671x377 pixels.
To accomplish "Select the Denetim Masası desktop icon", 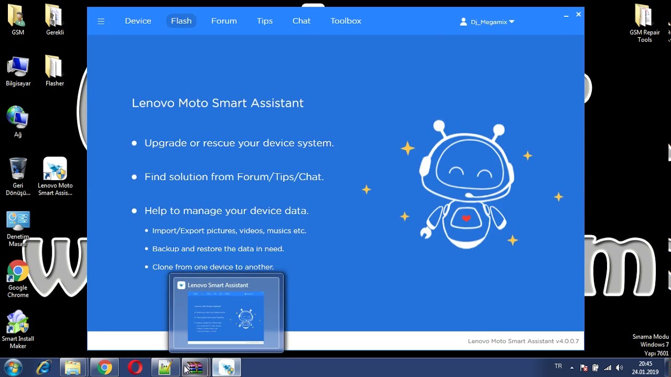I will click(x=18, y=229).
